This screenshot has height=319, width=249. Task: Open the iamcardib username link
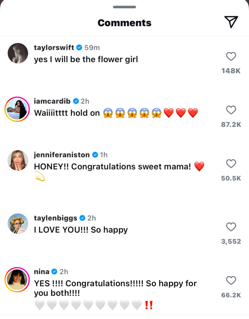click(x=52, y=101)
